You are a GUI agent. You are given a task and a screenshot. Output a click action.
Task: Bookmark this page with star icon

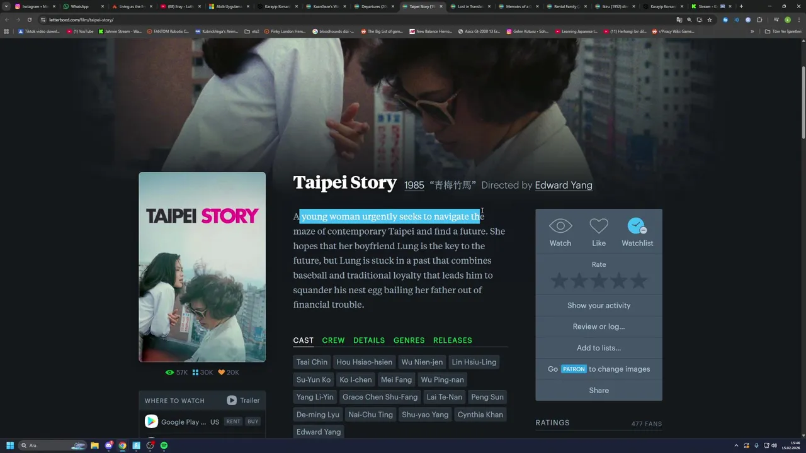coord(709,20)
